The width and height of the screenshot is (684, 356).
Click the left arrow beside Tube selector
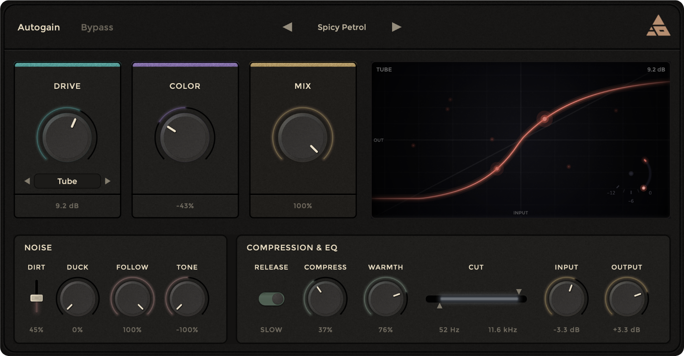27,181
